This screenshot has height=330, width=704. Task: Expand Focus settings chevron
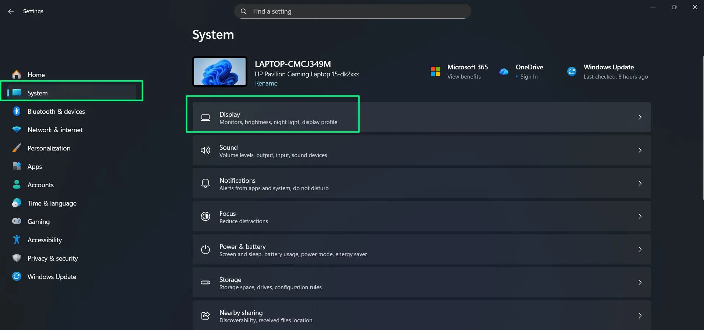(640, 217)
